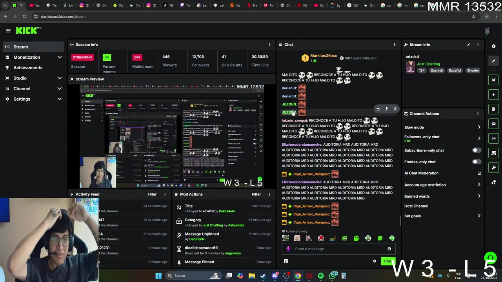Open the Activity Feed Filter
Screen dimensions: 502x282
(152, 194)
